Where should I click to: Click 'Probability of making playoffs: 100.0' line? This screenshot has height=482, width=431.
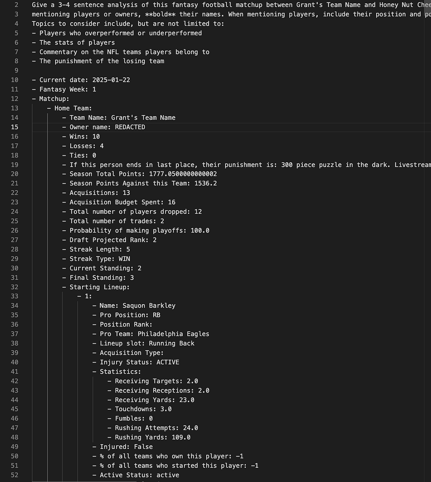click(x=136, y=230)
